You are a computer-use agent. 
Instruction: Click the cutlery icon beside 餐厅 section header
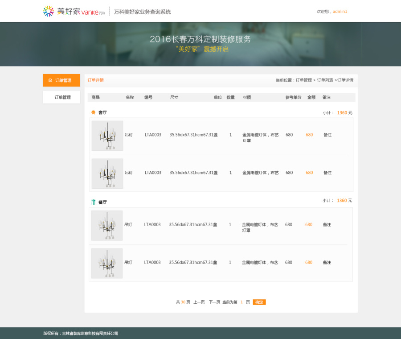93,202
